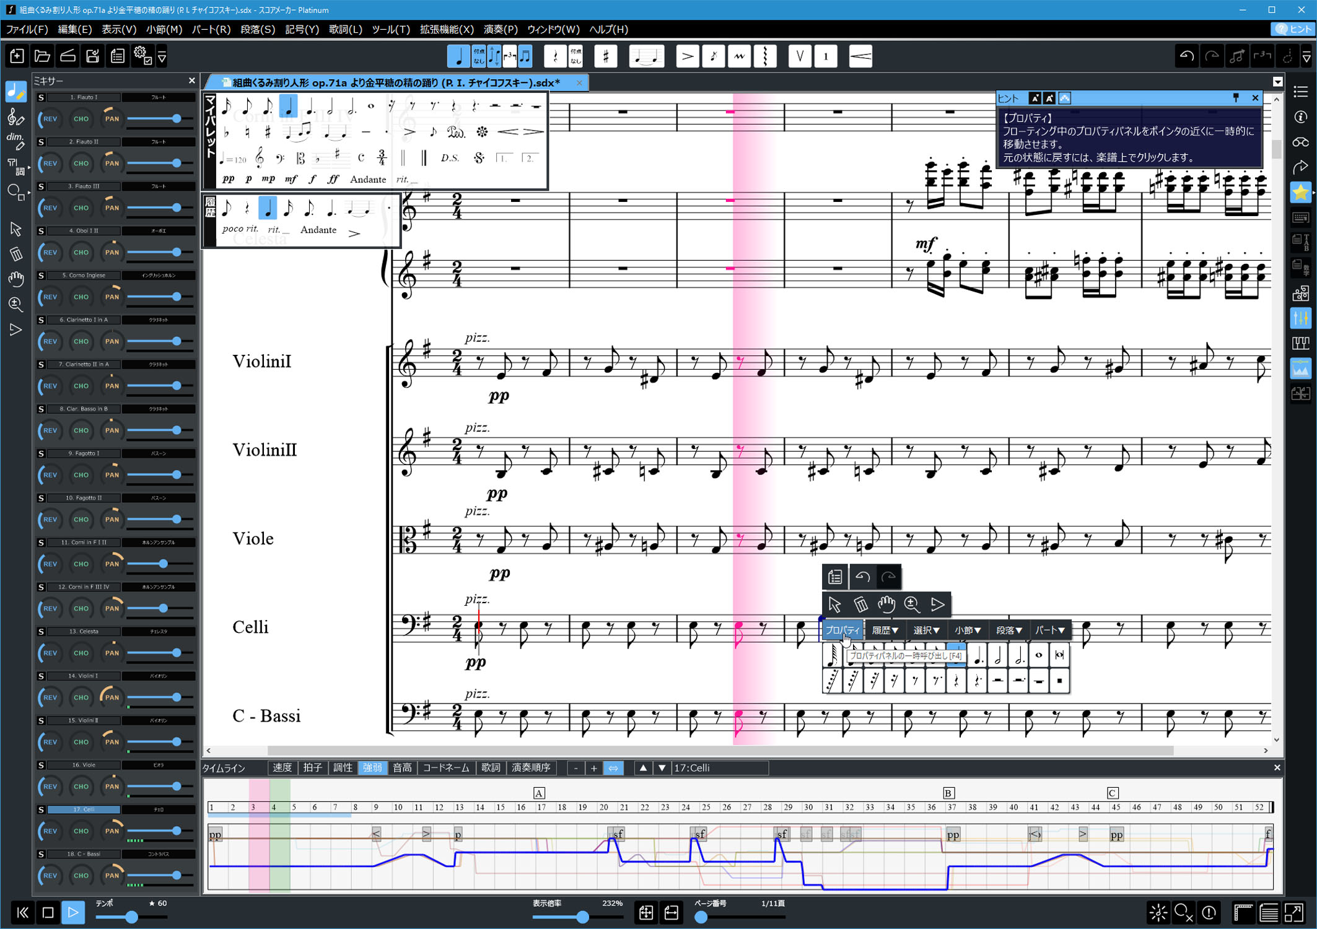Click the new score icon in top toolbar
Screen dimensions: 1317x929
[17, 56]
